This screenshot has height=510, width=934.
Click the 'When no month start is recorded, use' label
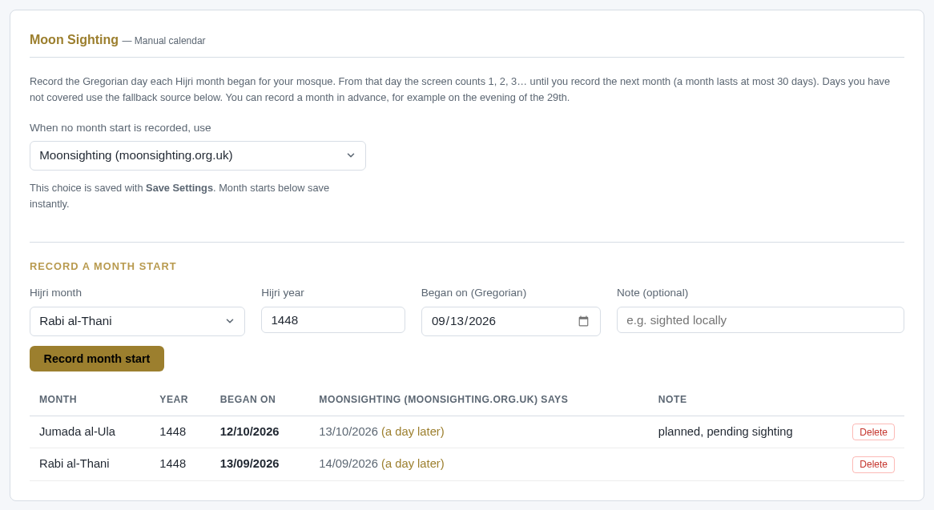pos(120,128)
